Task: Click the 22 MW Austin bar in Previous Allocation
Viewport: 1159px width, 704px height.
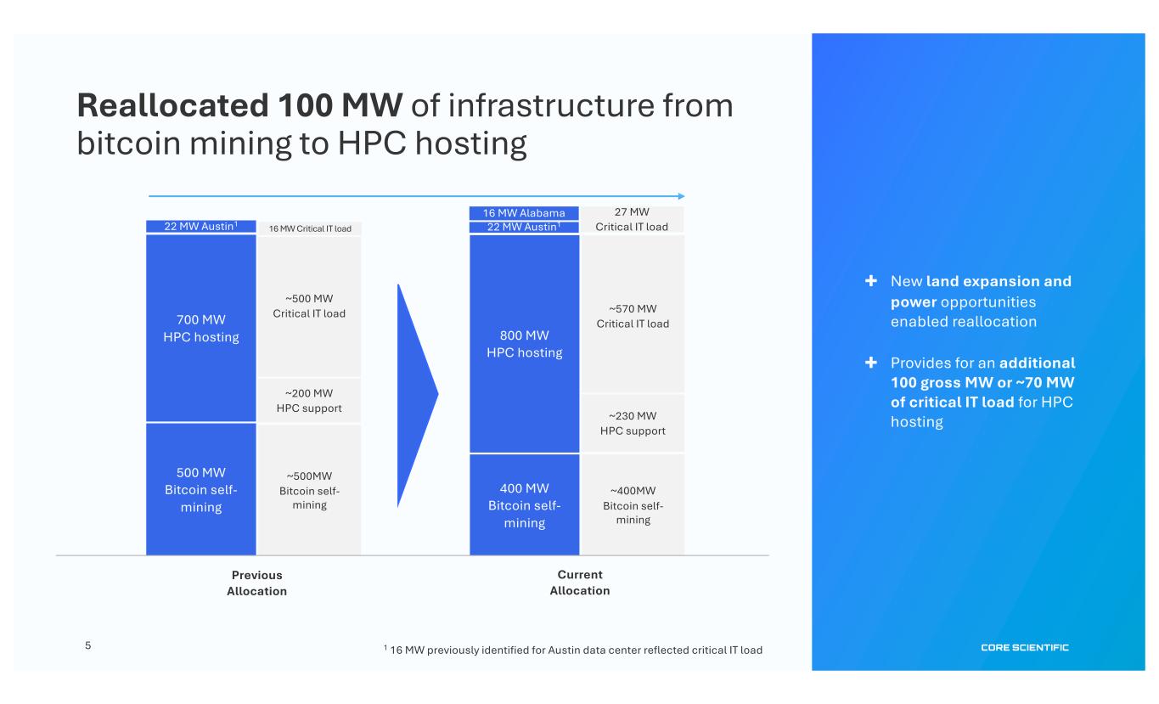Action: [201, 227]
